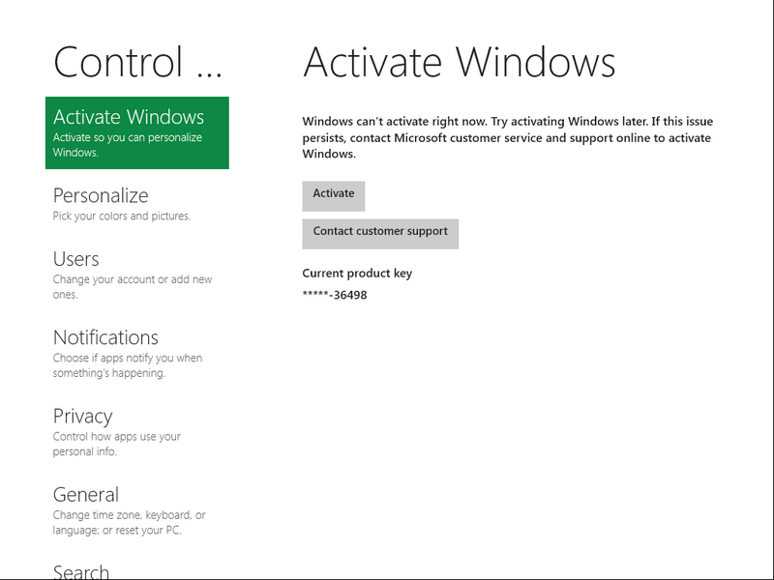Click the Windows can't activate error message
Image resolution: width=774 pixels, height=580 pixels.
coord(508,137)
